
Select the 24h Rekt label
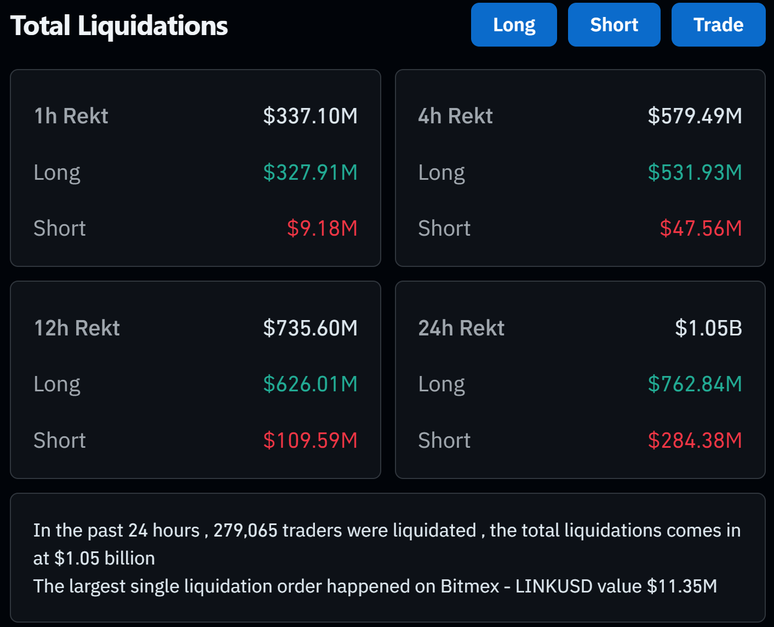(x=461, y=328)
